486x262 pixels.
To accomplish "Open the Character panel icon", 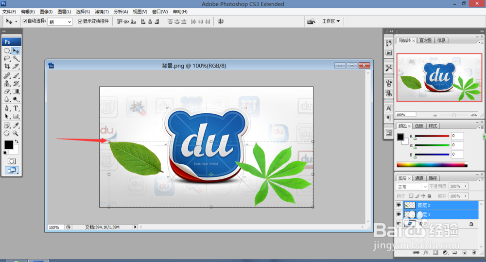I will pos(389,108).
